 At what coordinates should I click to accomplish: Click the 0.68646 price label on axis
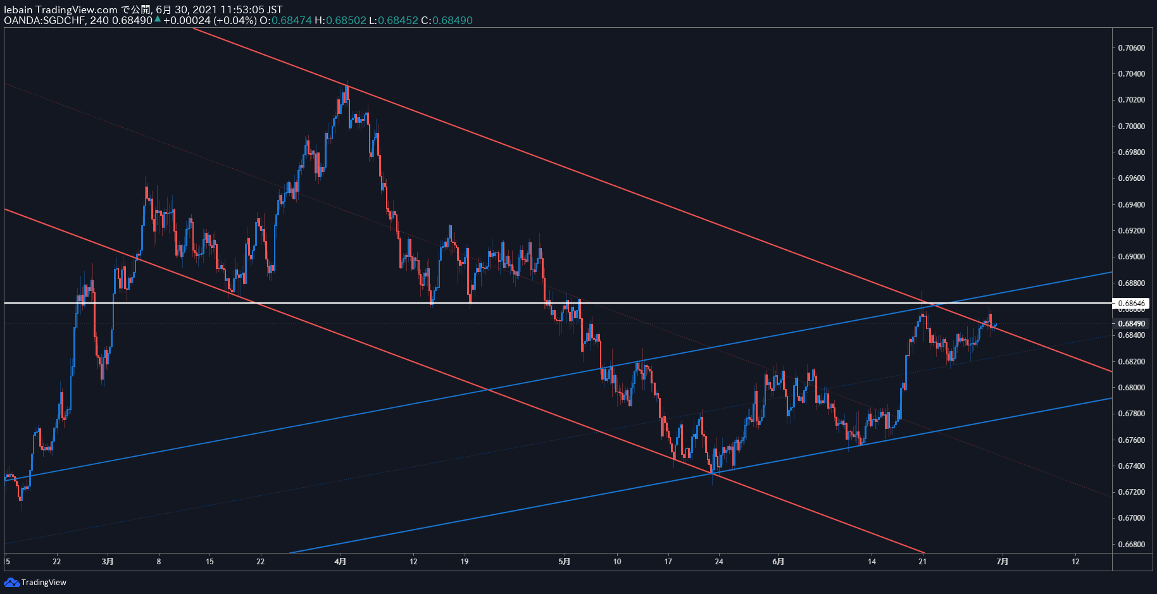click(x=1131, y=304)
